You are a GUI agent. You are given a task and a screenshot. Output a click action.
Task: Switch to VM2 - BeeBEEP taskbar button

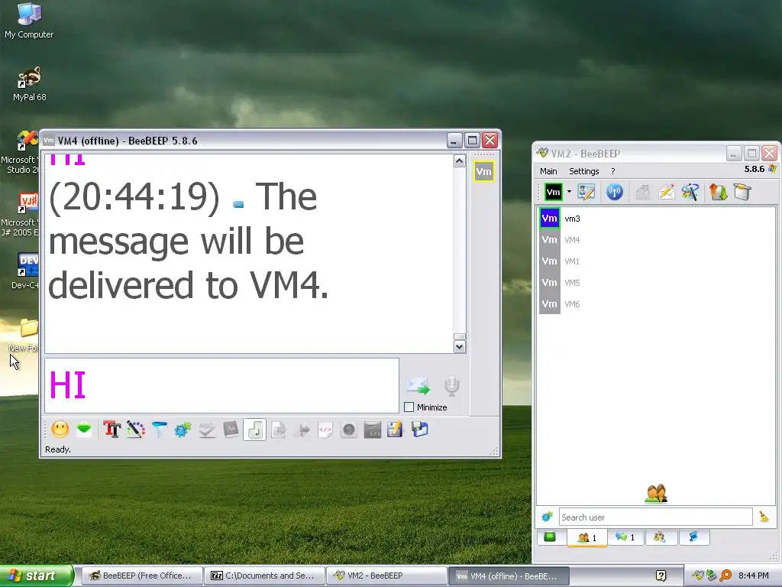(x=387, y=576)
